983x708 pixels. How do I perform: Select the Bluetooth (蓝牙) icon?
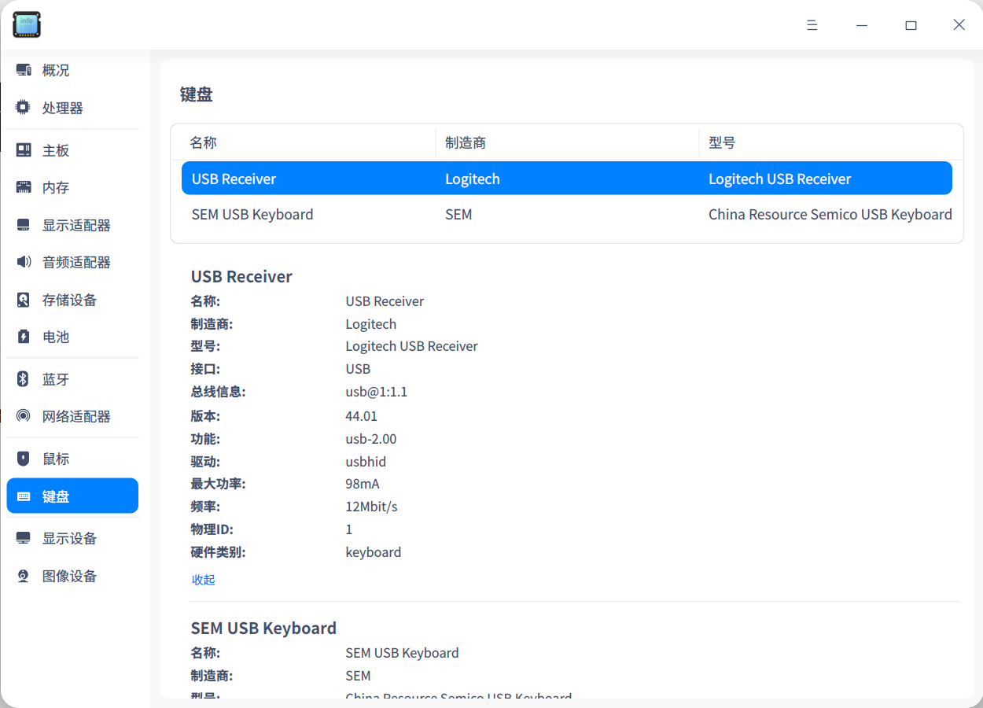pos(24,379)
